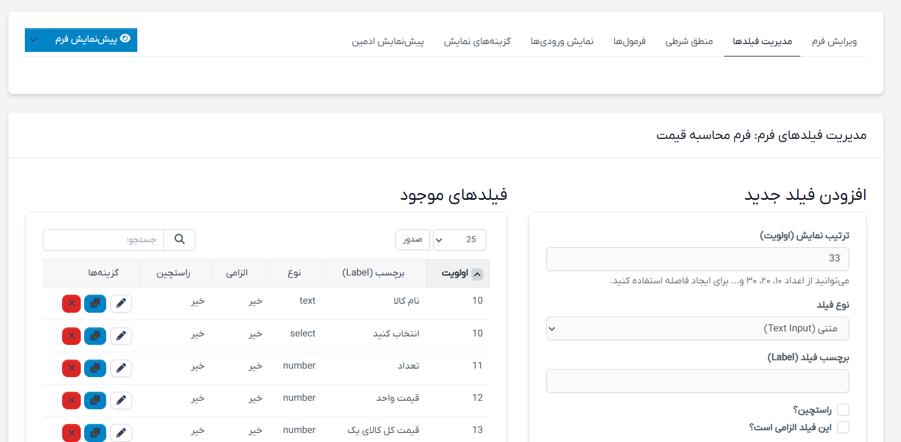Click the برچسب فیلد label input
901x442 pixels.
pyautogui.click(x=697, y=381)
